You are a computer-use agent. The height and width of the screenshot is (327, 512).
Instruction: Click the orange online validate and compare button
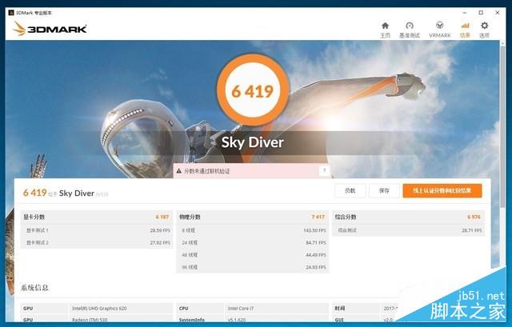[442, 190]
